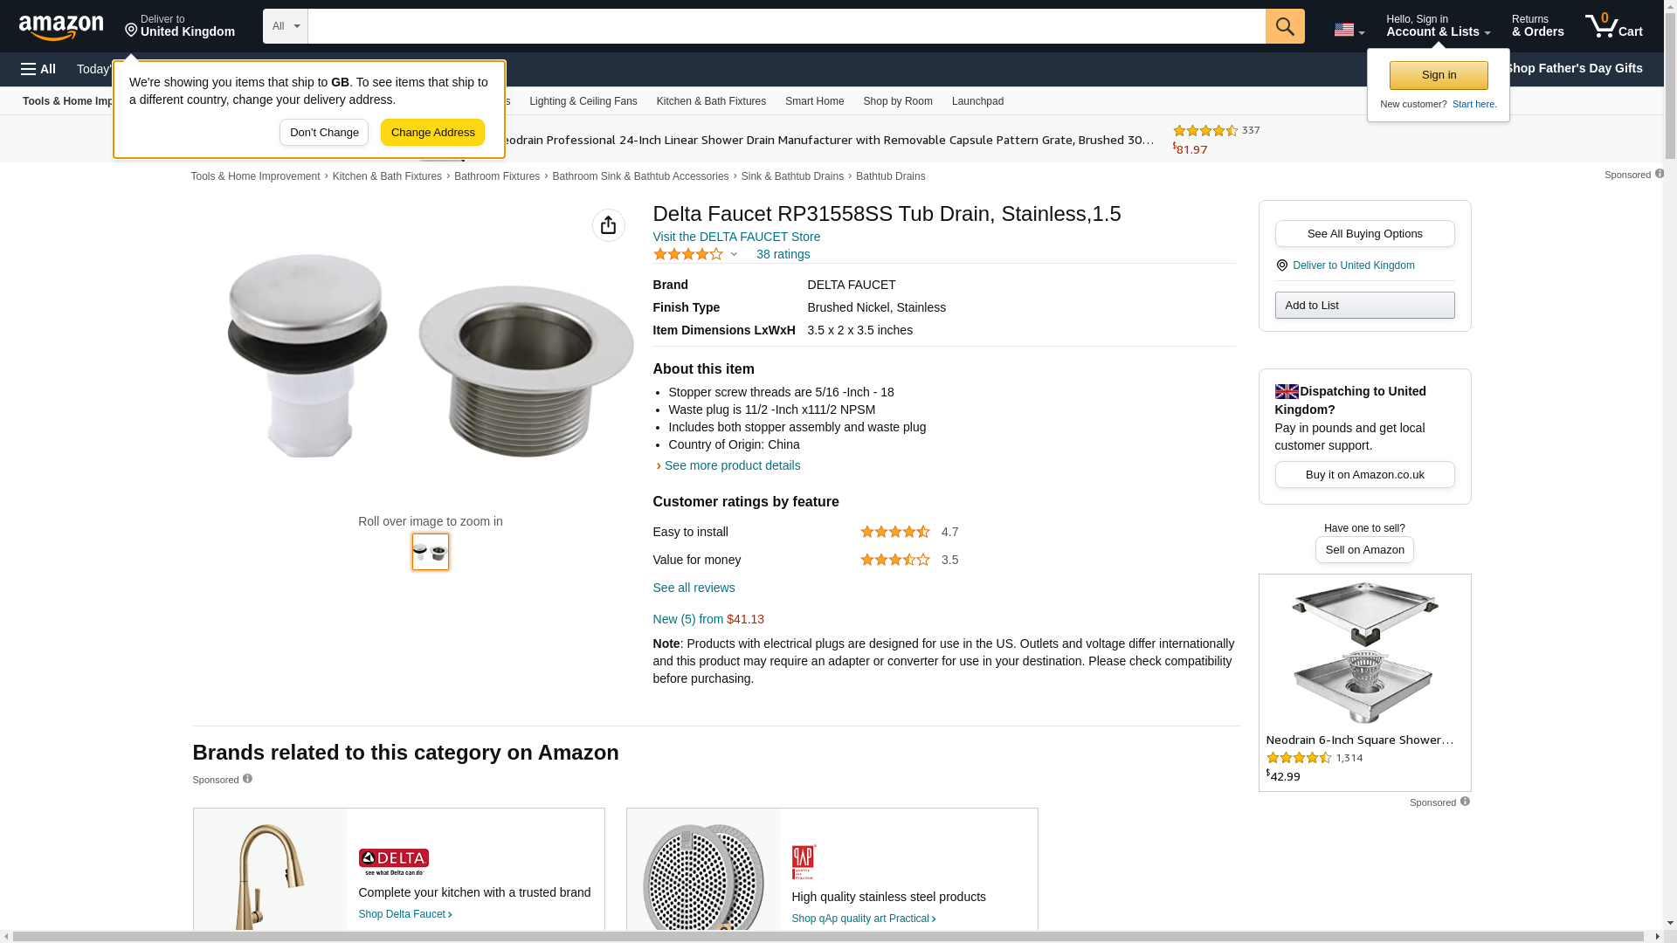Open the All hamburger menu
The height and width of the screenshot is (943, 1677).
(38, 69)
